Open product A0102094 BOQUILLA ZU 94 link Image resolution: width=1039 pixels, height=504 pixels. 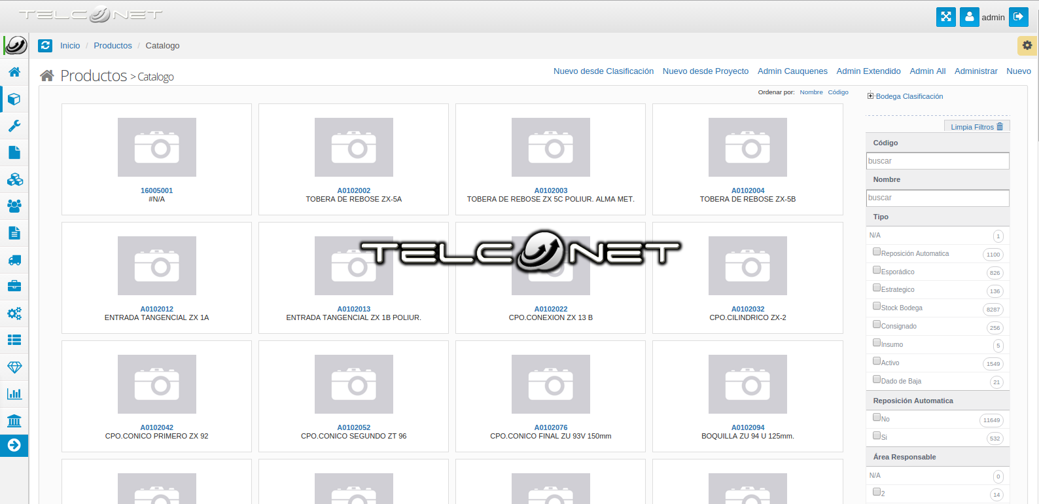(748, 428)
